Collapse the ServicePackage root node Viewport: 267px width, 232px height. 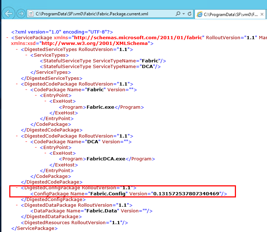[7, 37]
